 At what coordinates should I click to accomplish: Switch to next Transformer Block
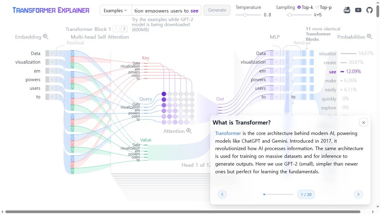point(124,29)
